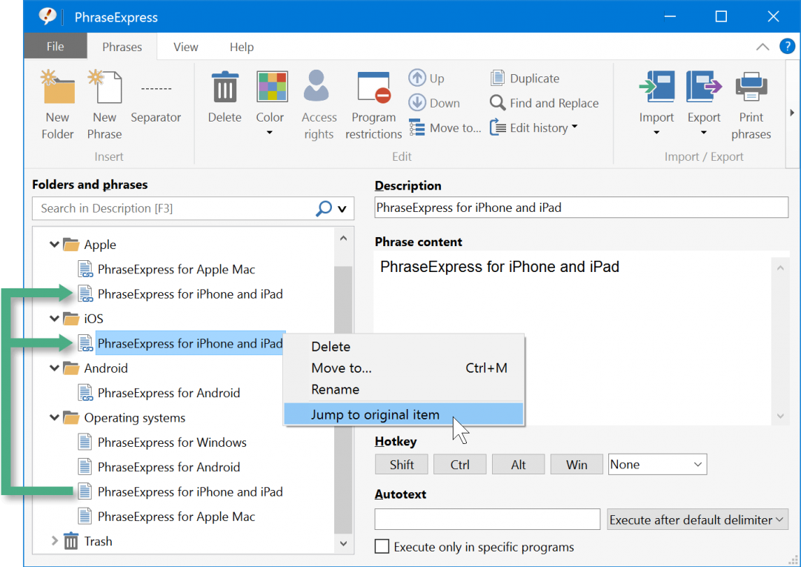Click the Description text field

tap(582, 208)
